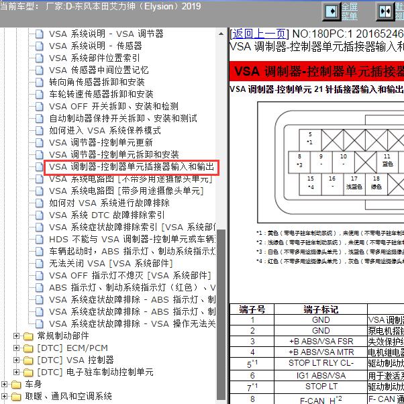Viewport: 404px width, 404px height.
Task: Click the folder icon of '取暖、通风和空调系统'
Action: [x=16, y=397]
